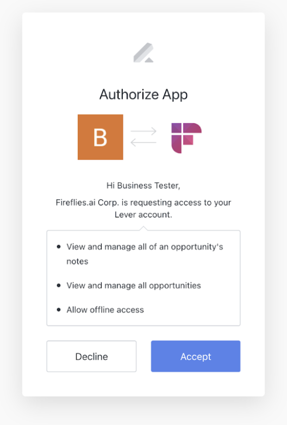This screenshot has height=425, width=287.
Task: Select the Allow offline access item
Action: (x=105, y=309)
